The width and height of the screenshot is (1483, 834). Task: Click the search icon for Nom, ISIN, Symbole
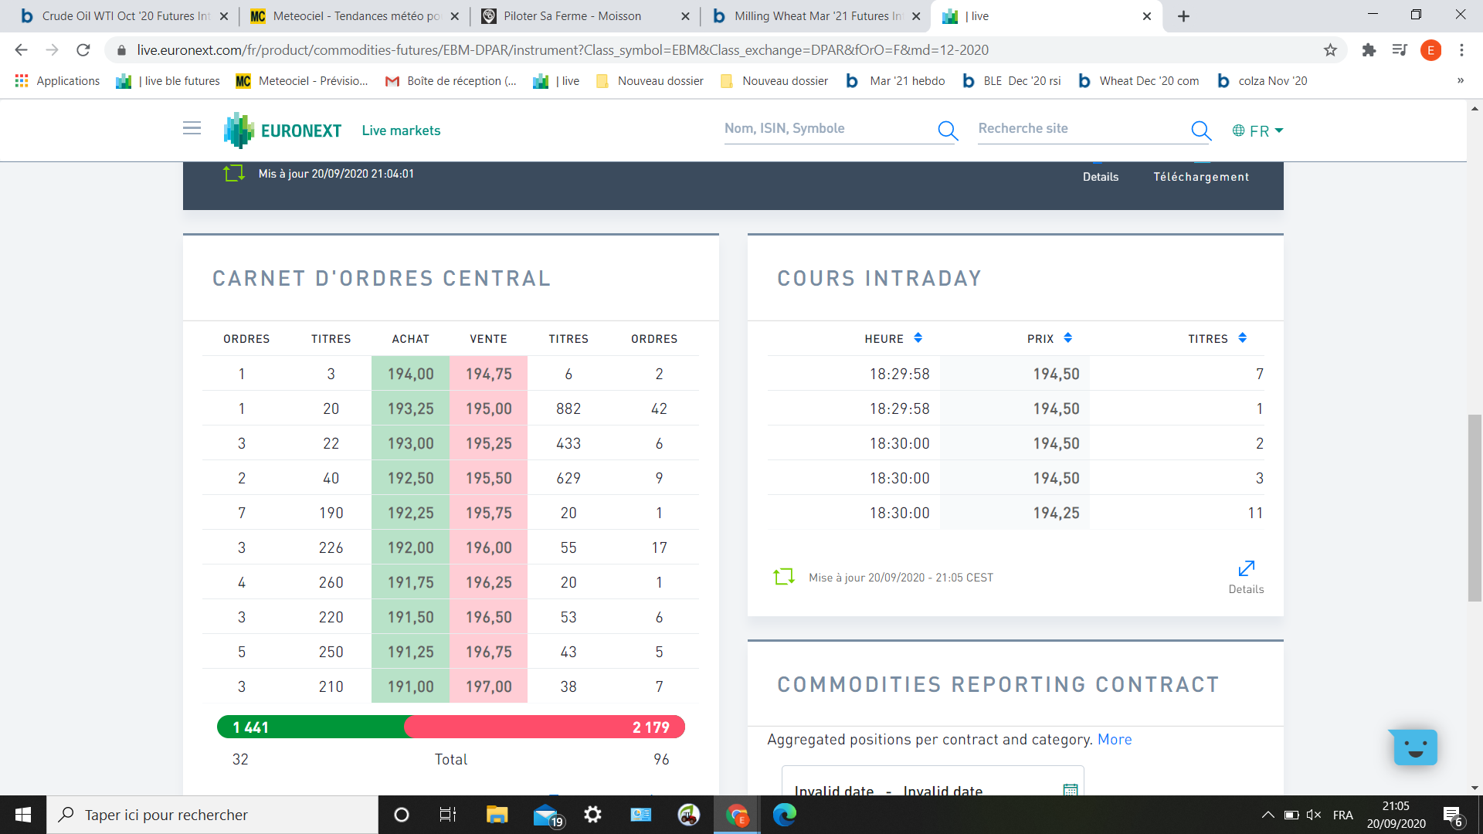947,131
